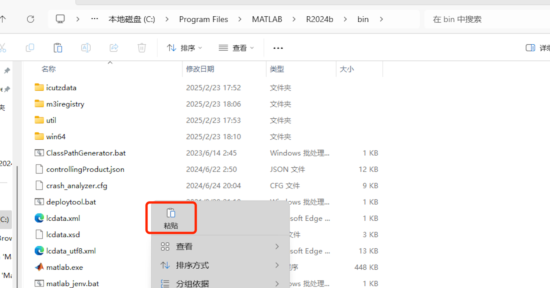Click the 名称 column header
The height and width of the screenshot is (288, 550).
(49, 69)
